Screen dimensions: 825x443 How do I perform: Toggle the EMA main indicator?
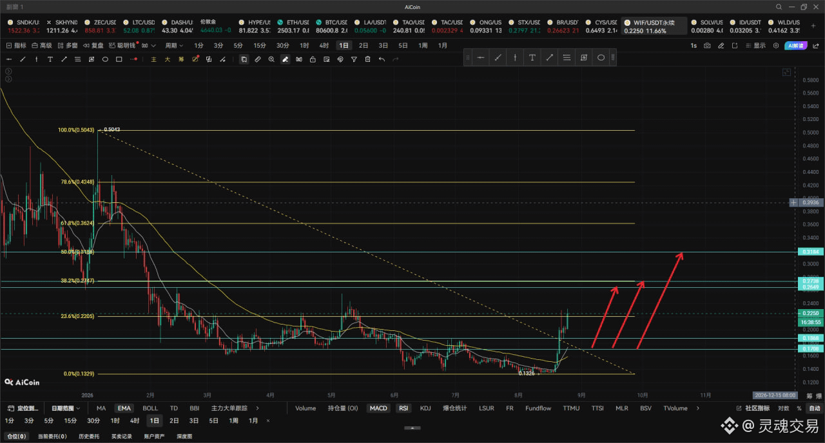[x=124, y=408]
